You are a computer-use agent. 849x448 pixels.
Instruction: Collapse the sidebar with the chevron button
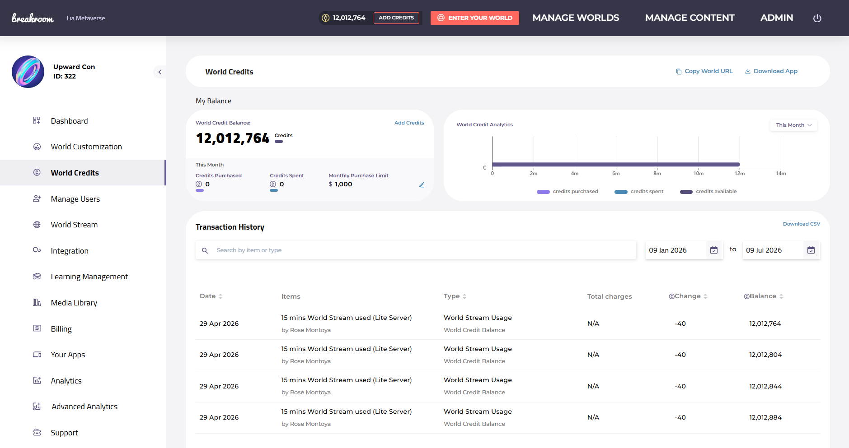click(x=159, y=72)
